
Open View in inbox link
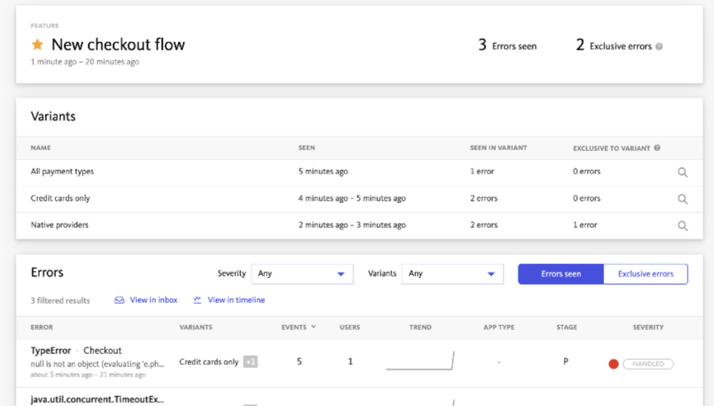coord(154,300)
